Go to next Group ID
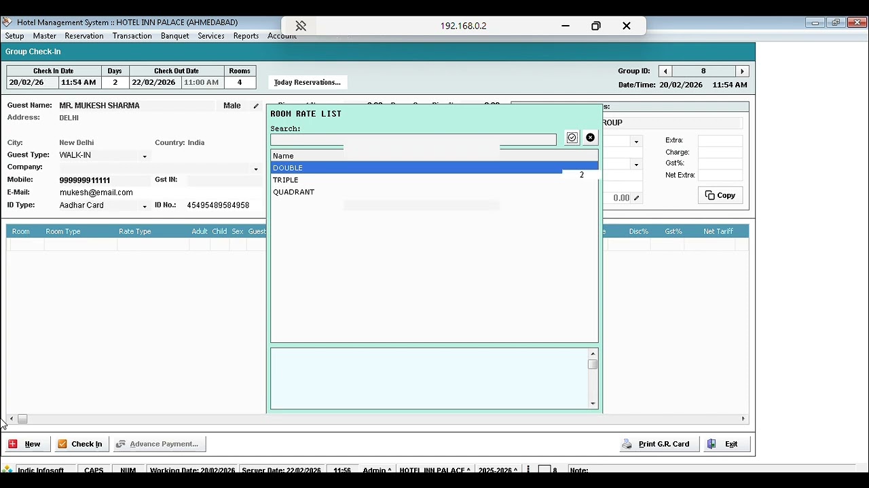This screenshot has height=488, width=869. click(742, 71)
